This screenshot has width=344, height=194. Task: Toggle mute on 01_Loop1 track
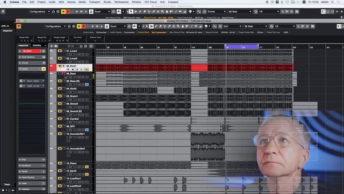(x=60, y=51)
